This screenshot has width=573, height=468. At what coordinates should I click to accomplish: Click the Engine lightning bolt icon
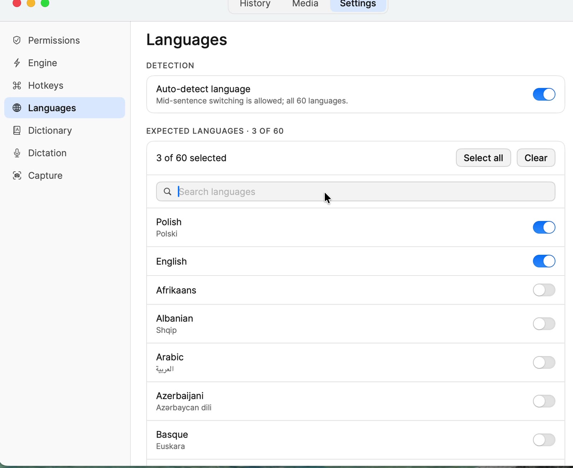pyautogui.click(x=17, y=63)
